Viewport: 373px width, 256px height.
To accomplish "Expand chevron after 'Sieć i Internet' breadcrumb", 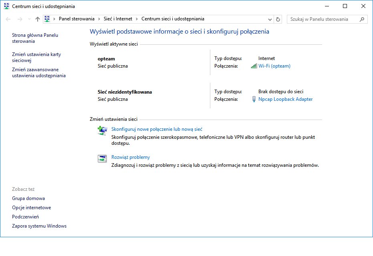I will point(137,19).
